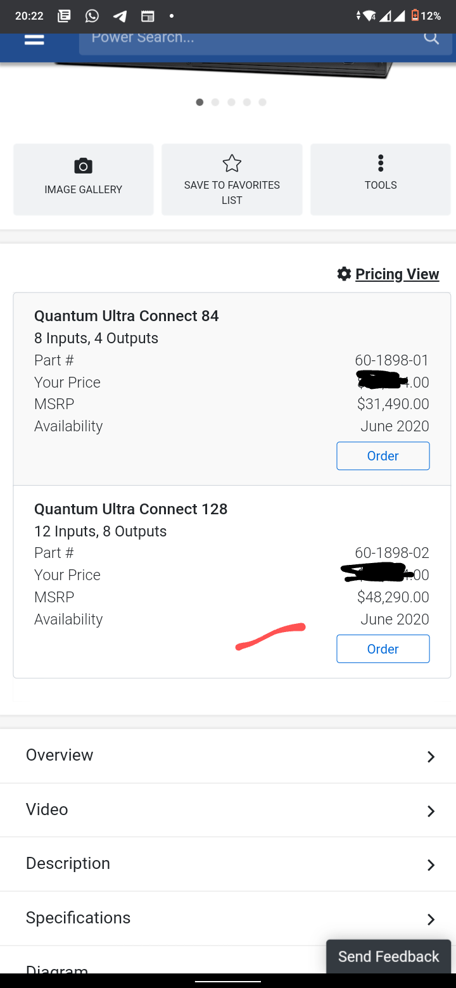Tap the Telegram notification icon
Viewport: 456px width, 988px height.
[x=120, y=16]
